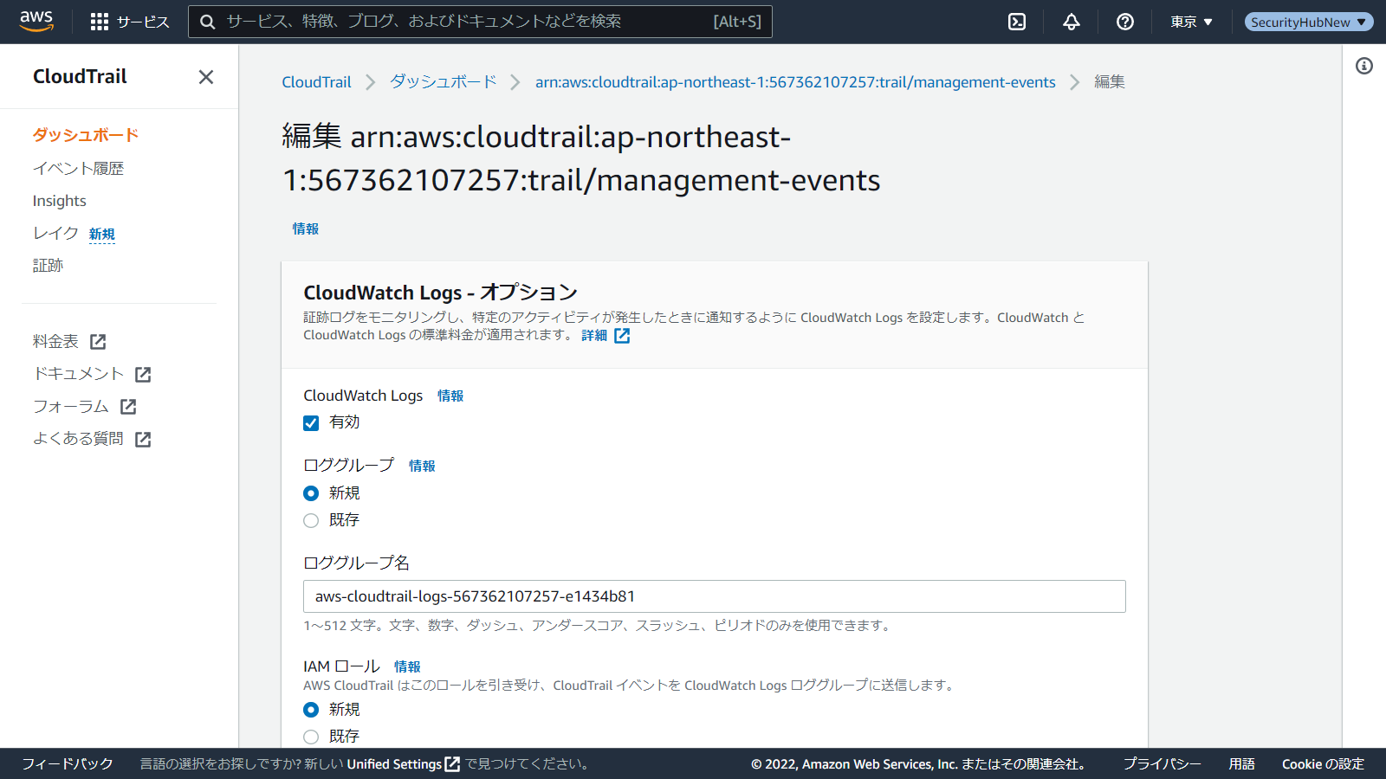Screen dimensions: 1386x779
Task: Focus the AWS services search box
Action: click(x=468, y=22)
